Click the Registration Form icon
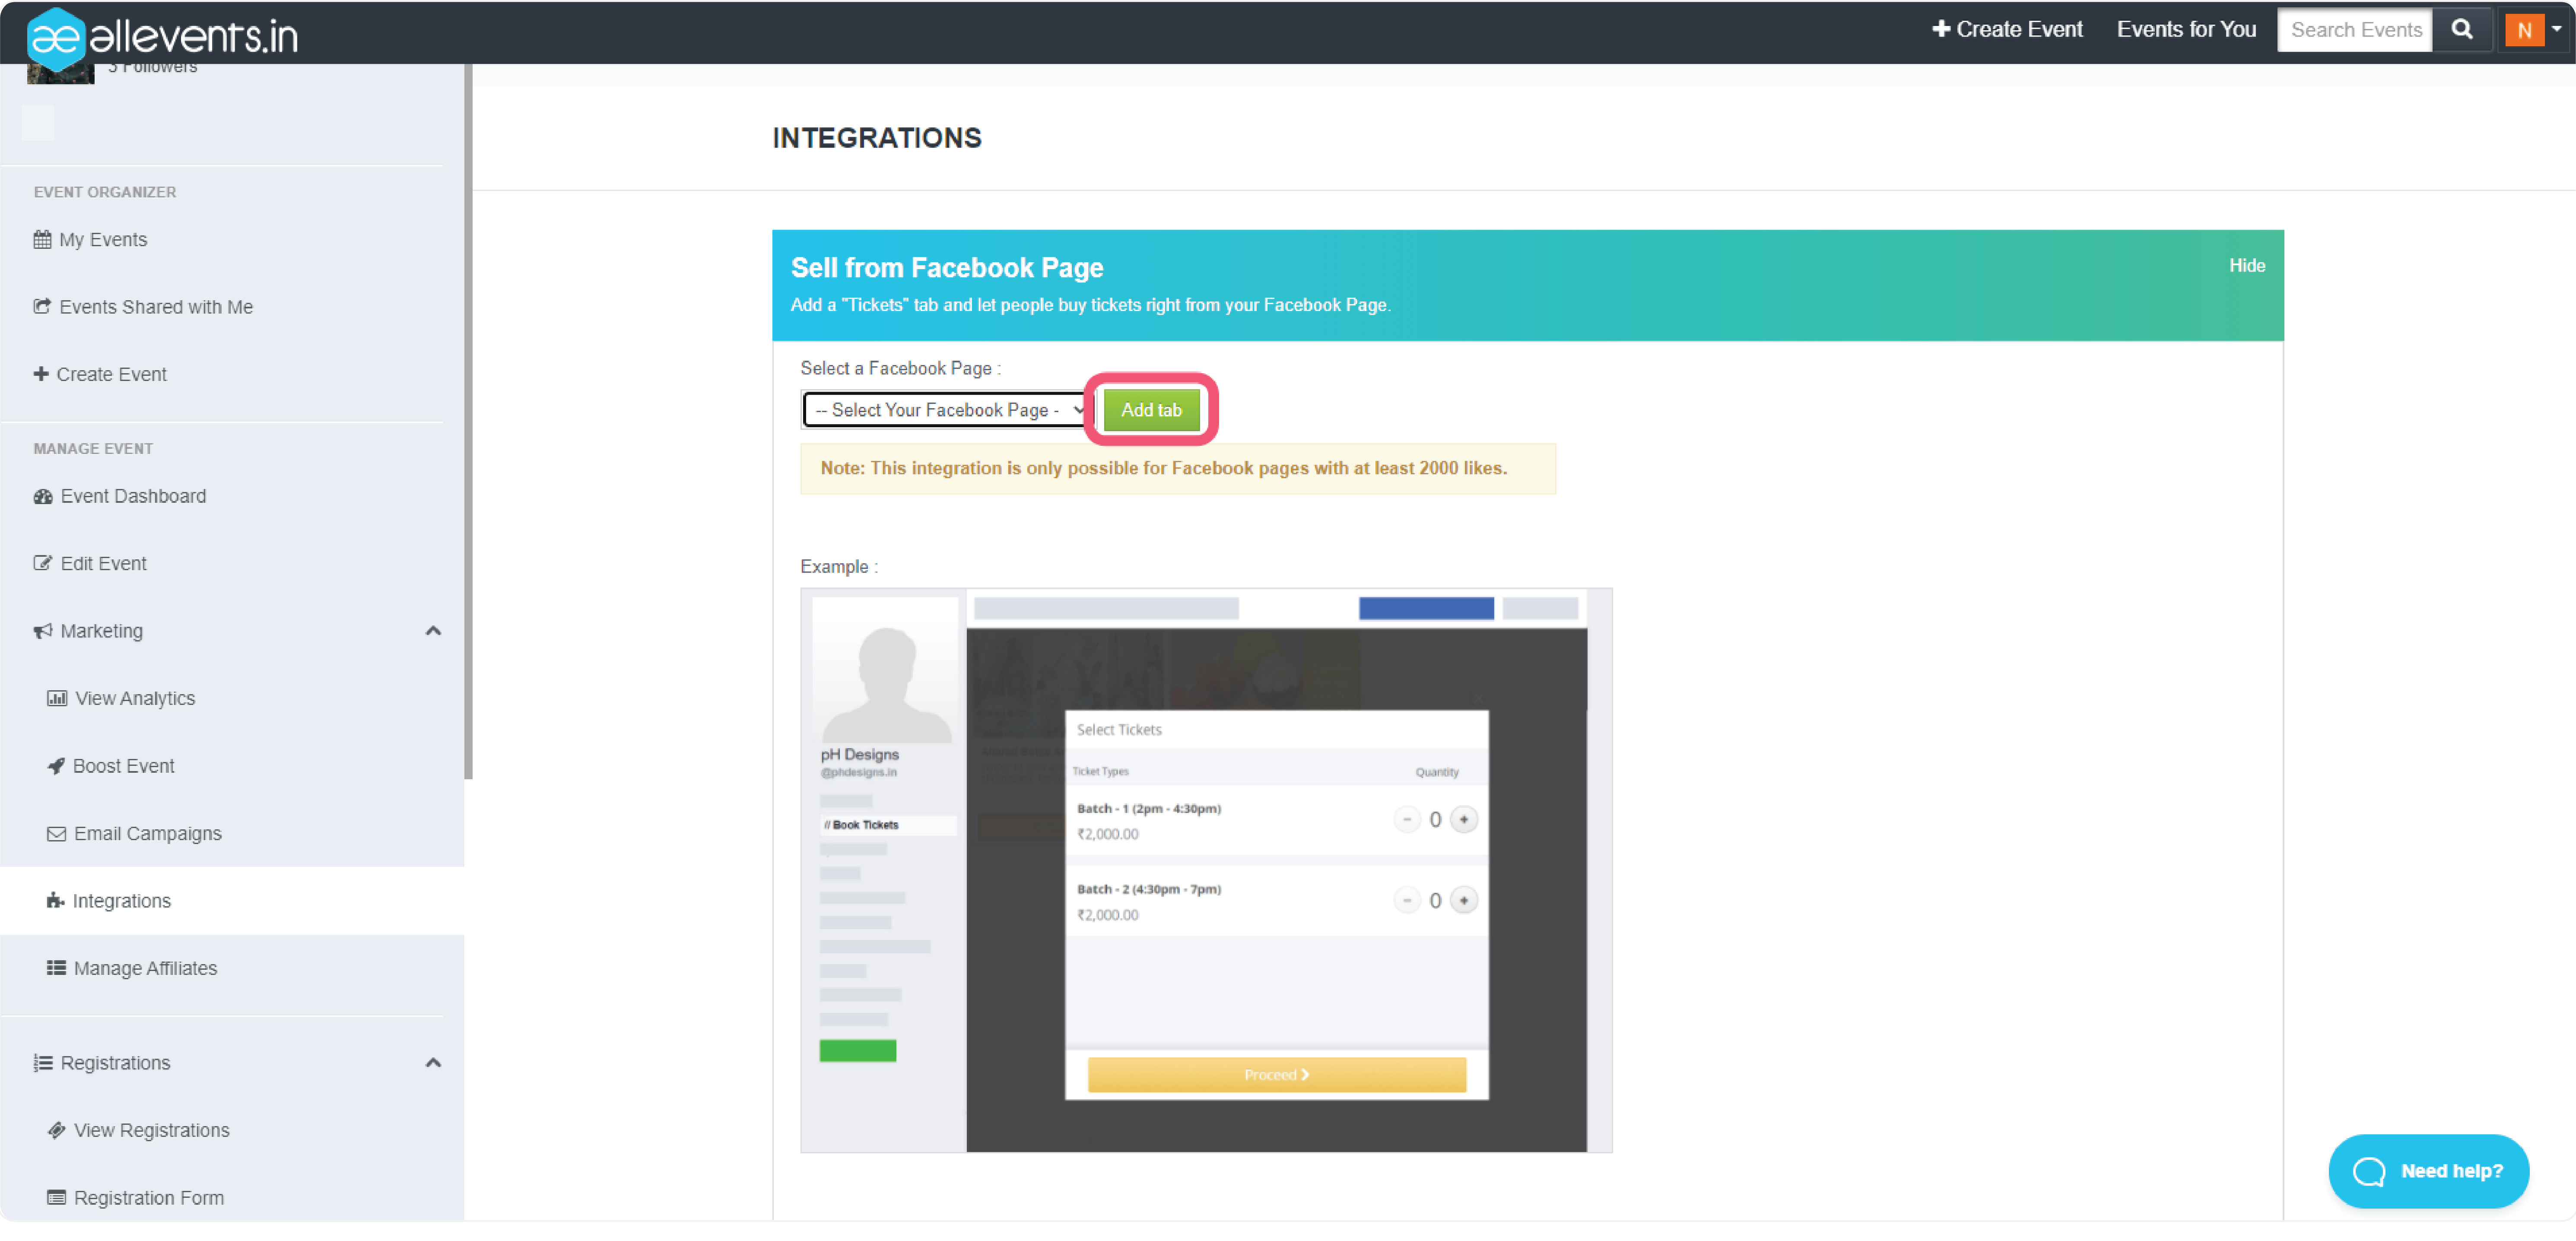The image size is (2576, 1241). [x=57, y=1198]
